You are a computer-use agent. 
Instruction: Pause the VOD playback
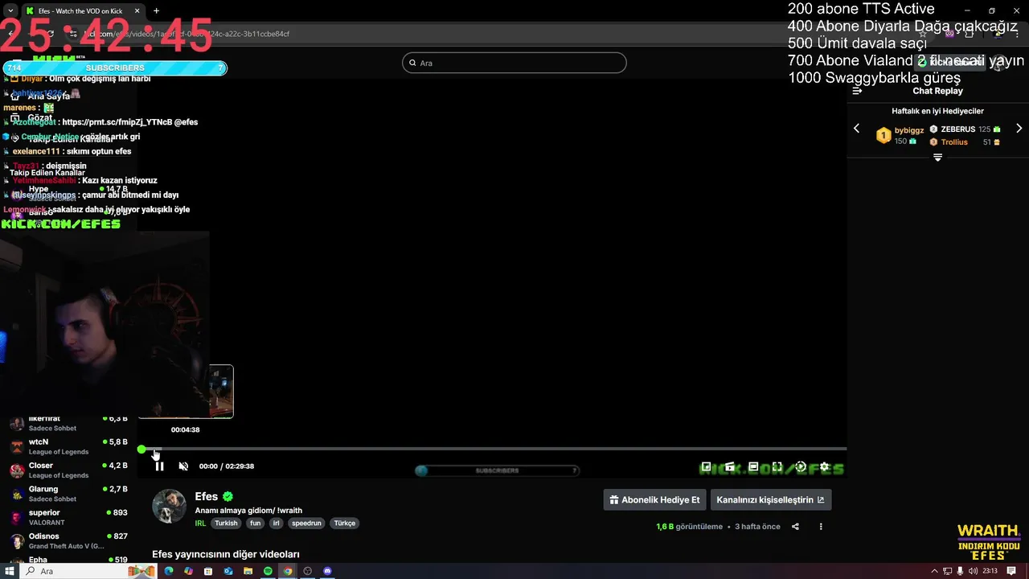[x=159, y=466]
